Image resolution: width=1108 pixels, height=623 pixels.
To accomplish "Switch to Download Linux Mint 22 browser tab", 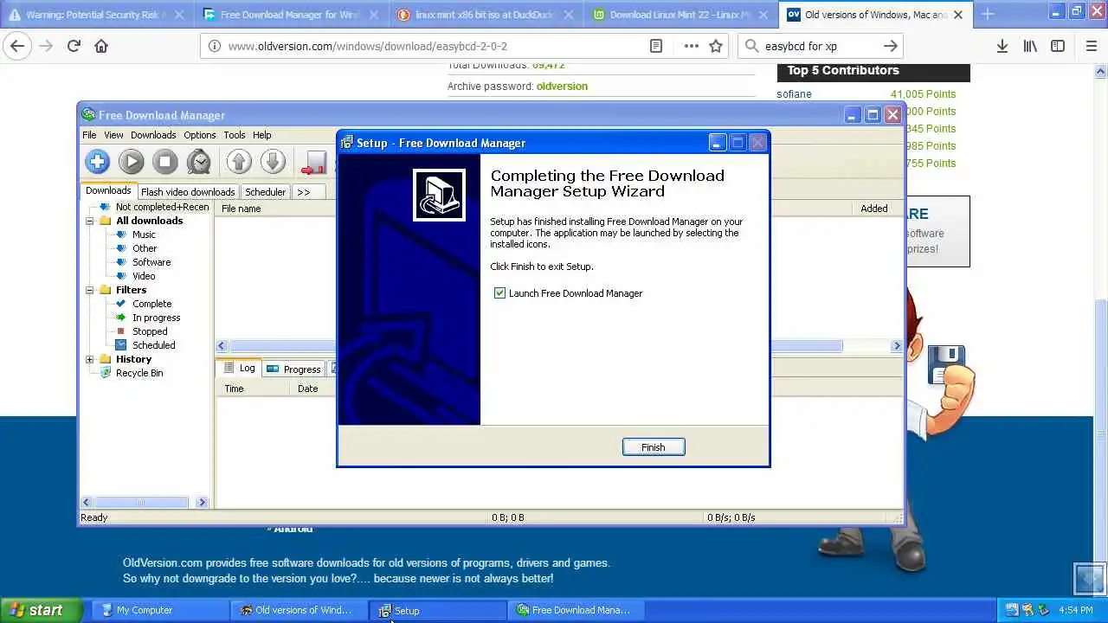I will [680, 15].
